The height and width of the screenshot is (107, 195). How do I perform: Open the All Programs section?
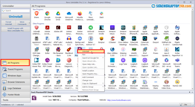(15, 63)
